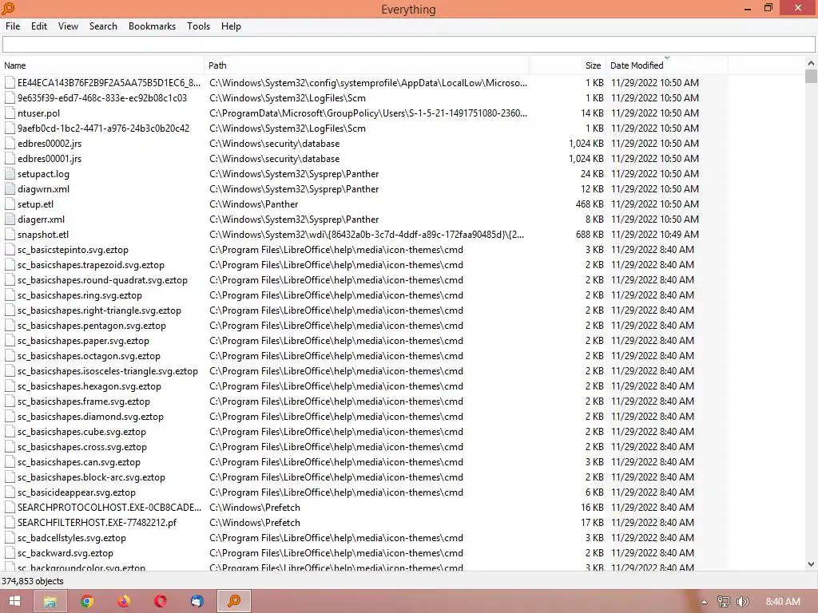This screenshot has height=613, width=818.
Task: Open the Tools menu
Action: tap(198, 26)
